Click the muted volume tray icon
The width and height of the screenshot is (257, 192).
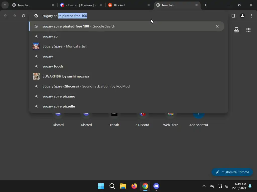[x=226, y=186]
